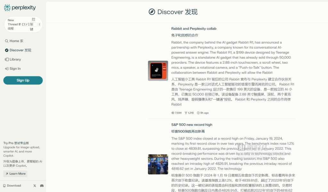328x192 pixels.
Task: Click the Chinese subtitle 标普500指数再创新高
Action: coord(188,132)
